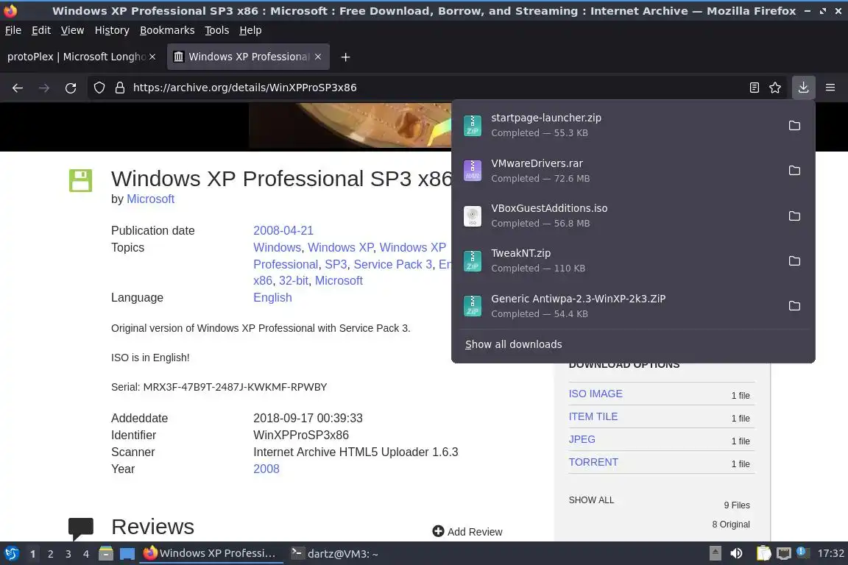Open the TORRENT download option
The height and width of the screenshot is (565, 848).
(593, 462)
